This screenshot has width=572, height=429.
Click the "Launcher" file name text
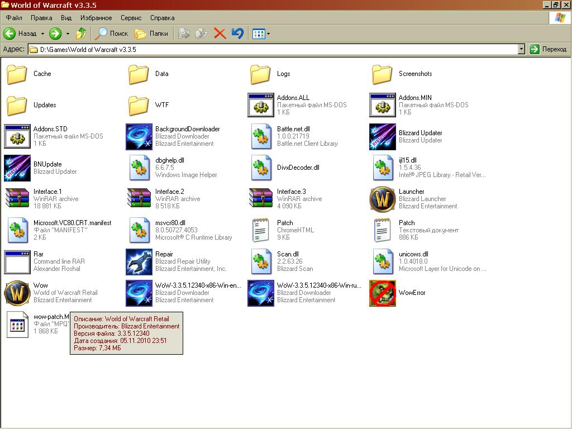coord(412,192)
